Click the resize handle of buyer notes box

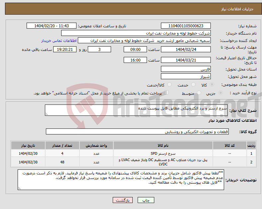[x=19, y=188]
